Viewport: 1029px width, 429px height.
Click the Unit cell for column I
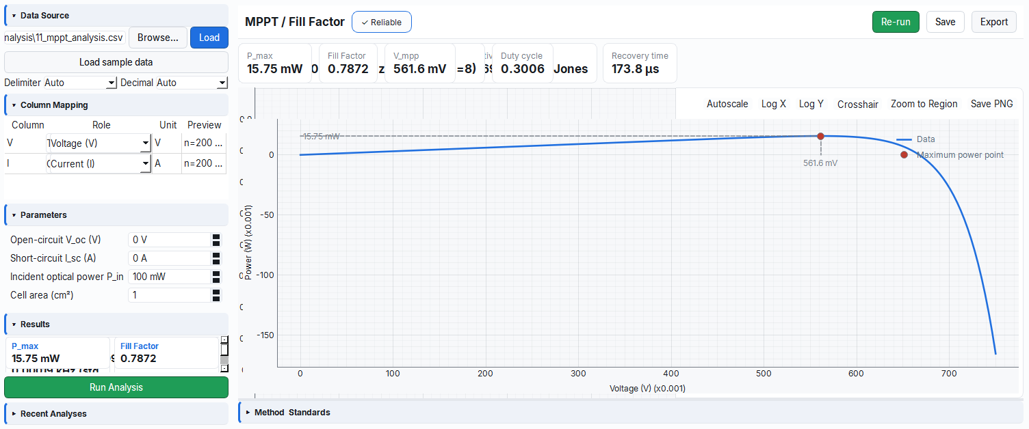click(x=166, y=164)
